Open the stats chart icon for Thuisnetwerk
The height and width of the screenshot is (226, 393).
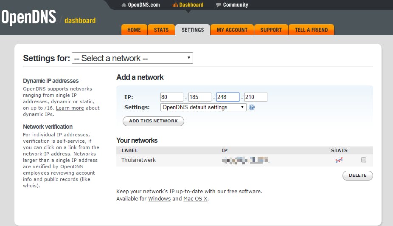(339, 160)
